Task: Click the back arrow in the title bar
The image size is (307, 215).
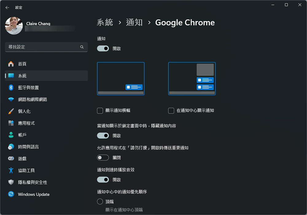Action: pyautogui.click(x=7, y=8)
